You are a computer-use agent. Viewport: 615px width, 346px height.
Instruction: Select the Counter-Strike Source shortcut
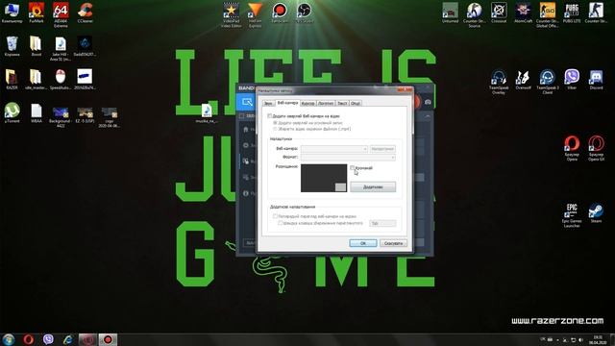(x=474, y=15)
